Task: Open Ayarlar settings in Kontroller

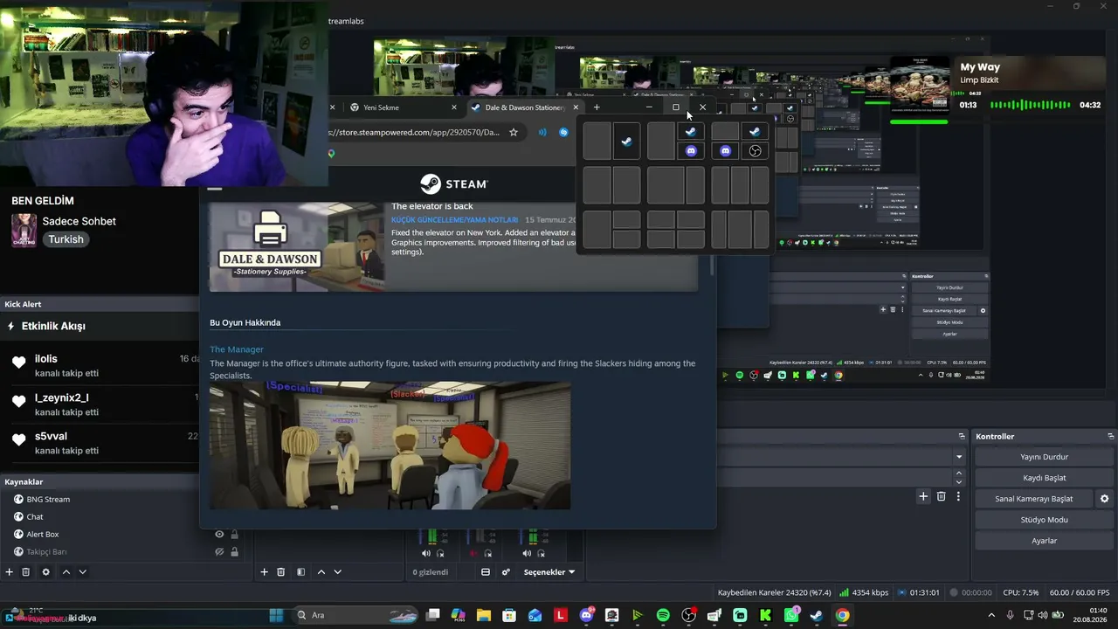Action: [x=1044, y=541]
